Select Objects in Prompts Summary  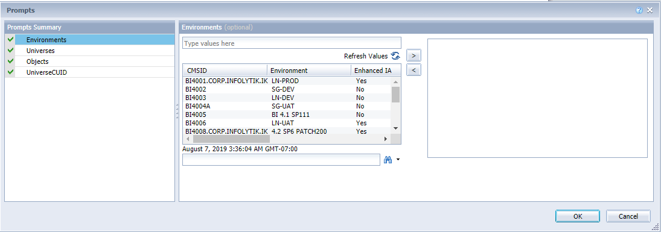(x=94, y=61)
